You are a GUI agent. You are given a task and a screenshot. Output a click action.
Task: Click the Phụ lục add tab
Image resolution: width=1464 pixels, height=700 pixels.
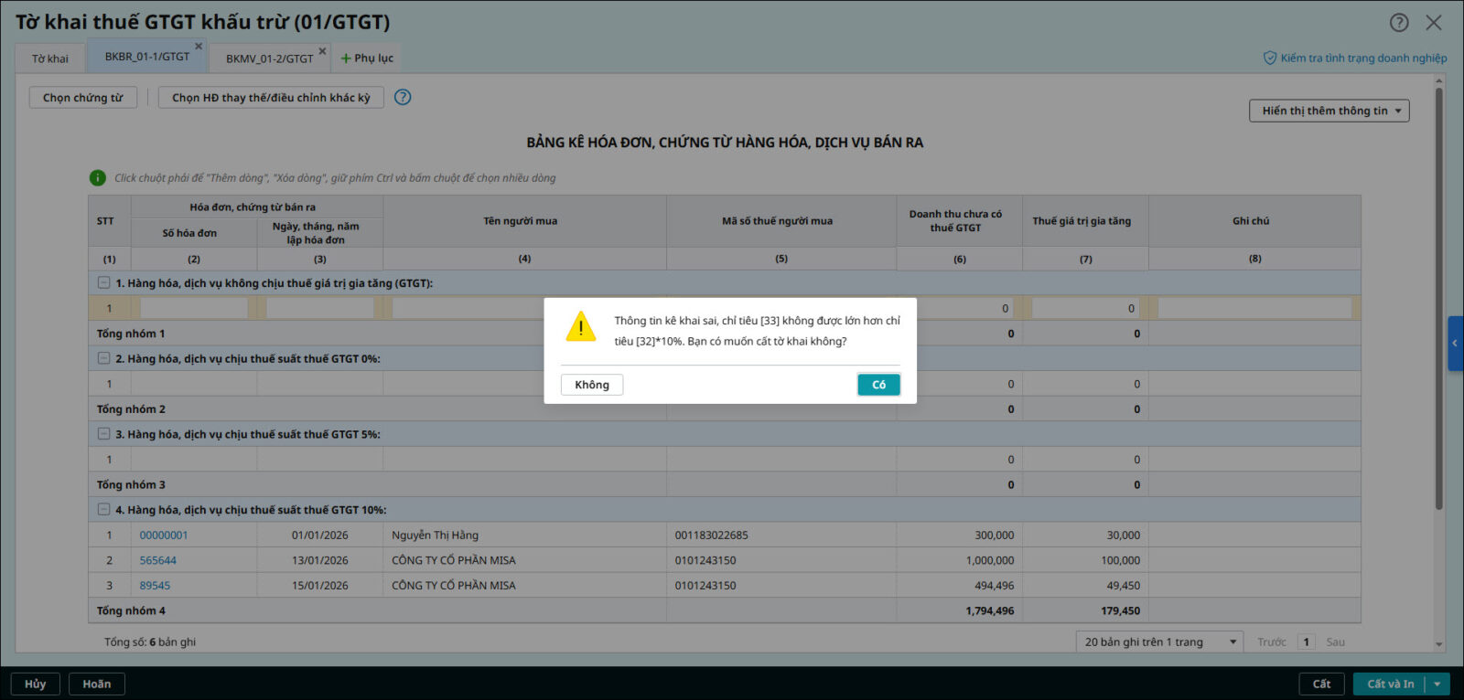366,58
